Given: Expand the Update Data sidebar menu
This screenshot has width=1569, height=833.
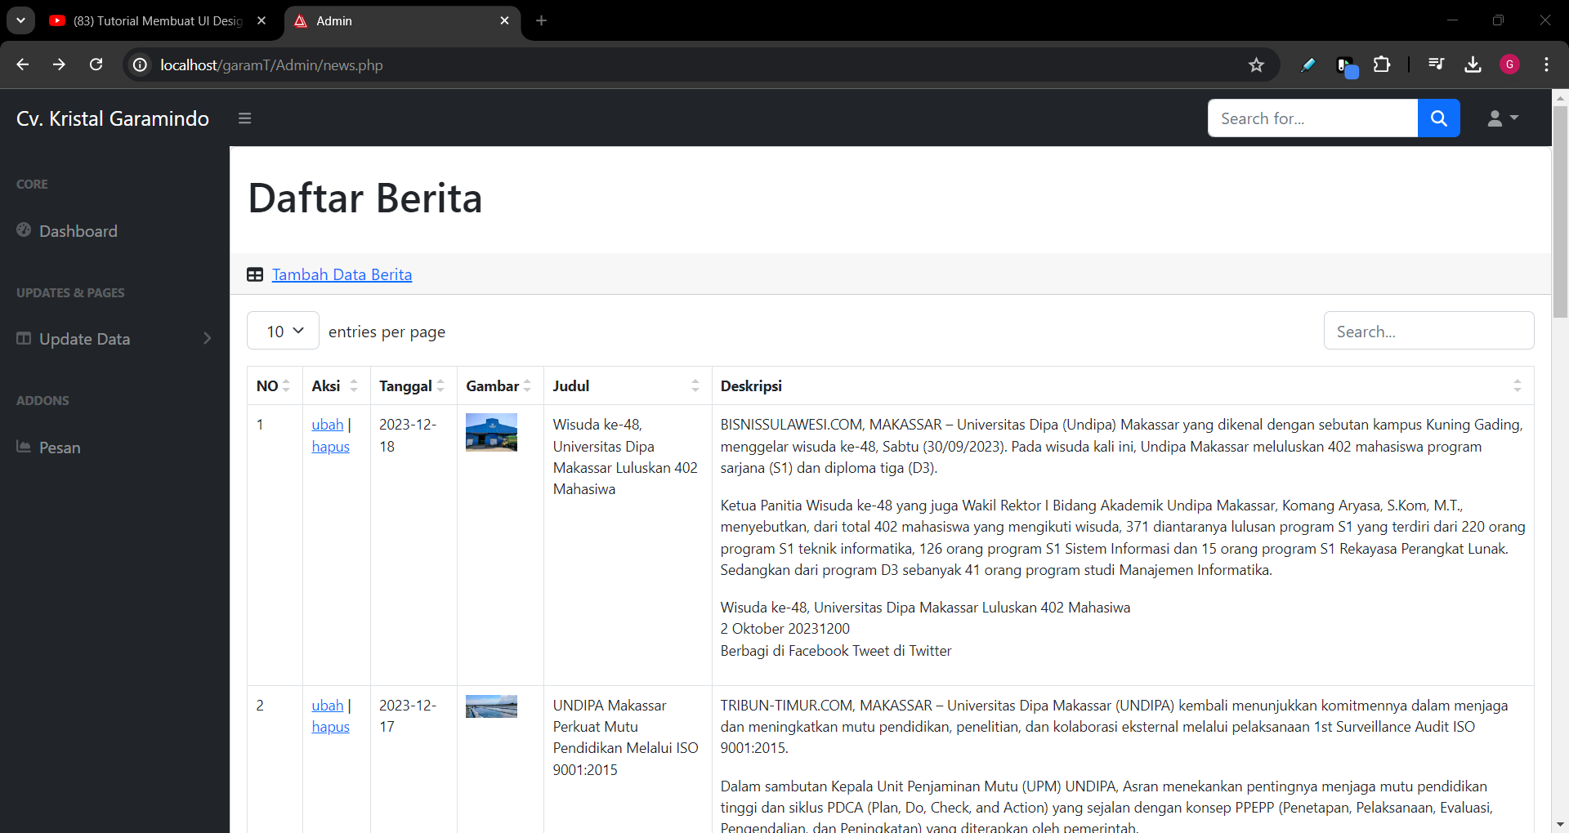Looking at the screenshot, I should click(x=114, y=339).
